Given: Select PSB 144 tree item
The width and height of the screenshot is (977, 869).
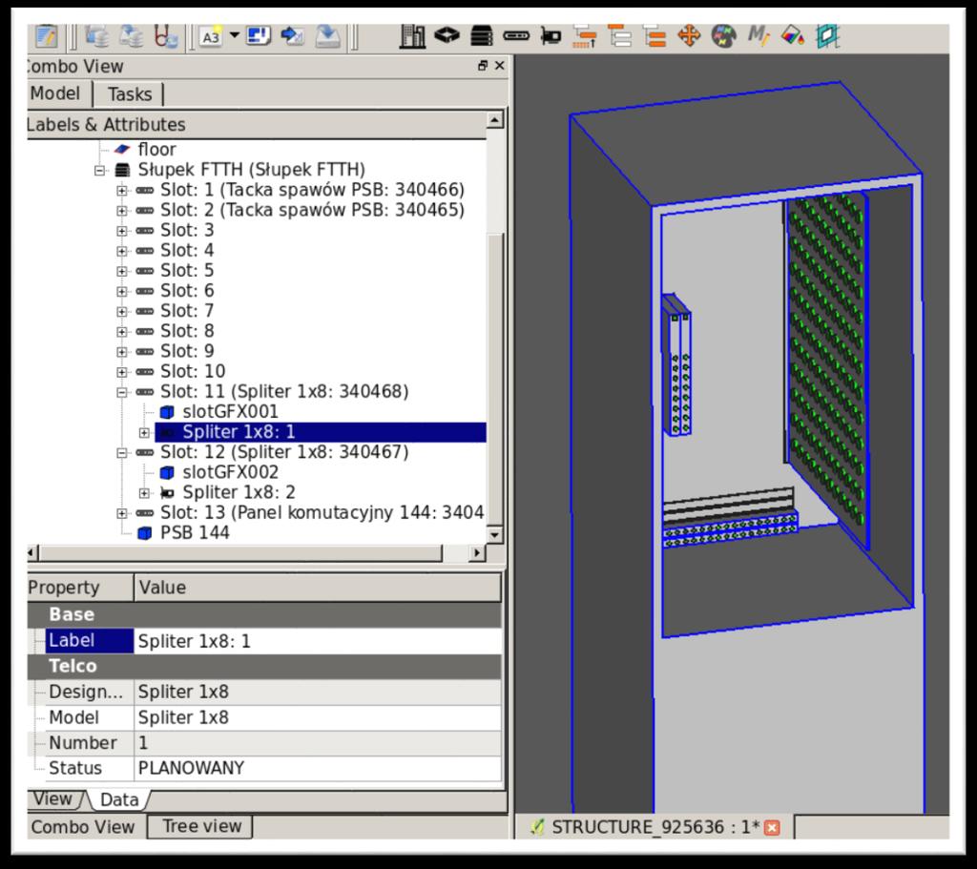Looking at the screenshot, I should (x=195, y=532).
